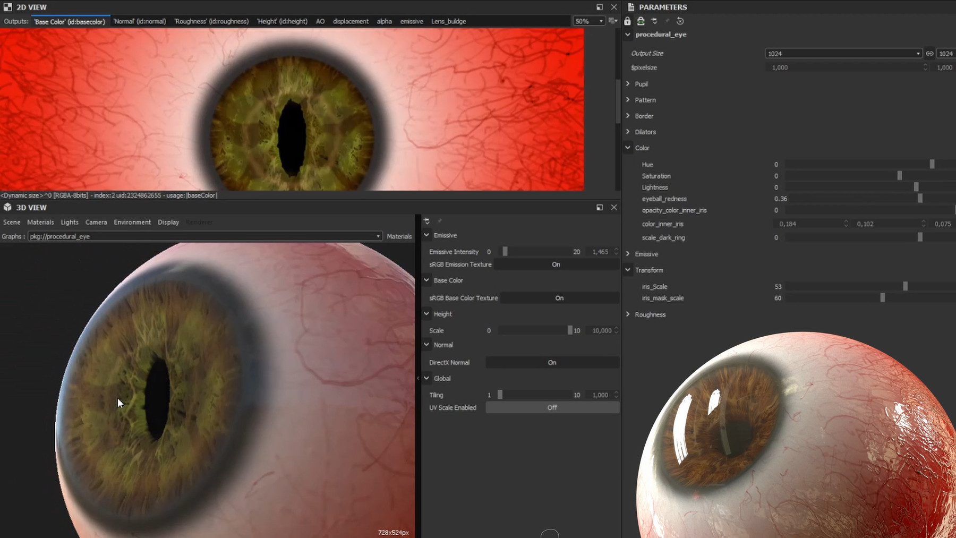The height and width of the screenshot is (538, 956).
Task: Collapse the Emissive section in material properties
Action: tap(426, 235)
